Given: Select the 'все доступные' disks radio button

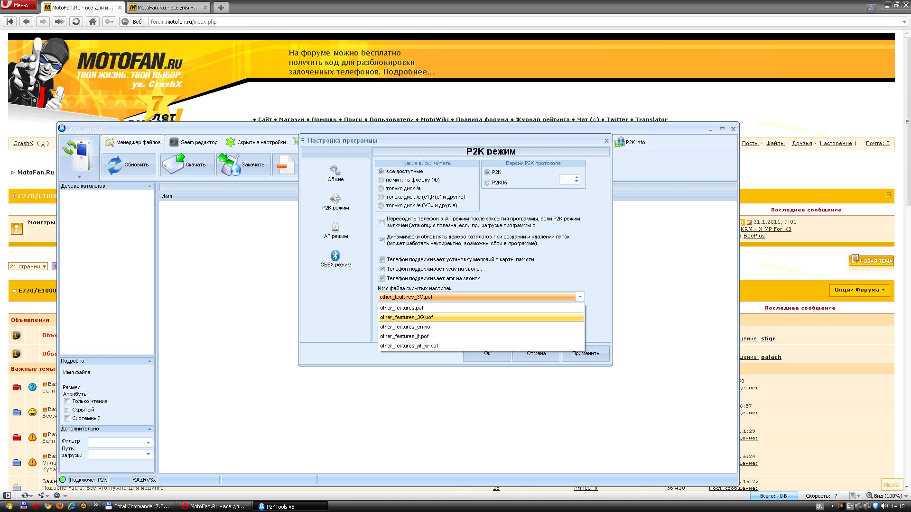Looking at the screenshot, I should pyautogui.click(x=381, y=171).
